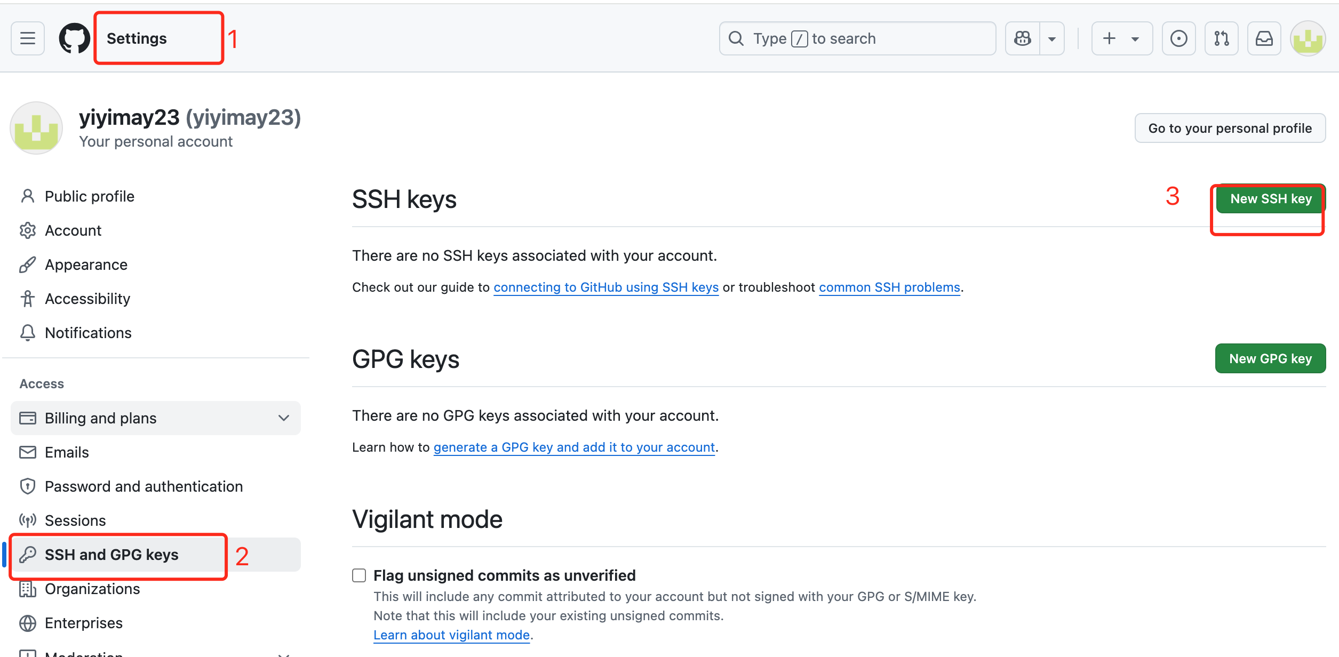Click the New SSH key button
Screen dimensions: 1339x657
(x=1271, y=199)
